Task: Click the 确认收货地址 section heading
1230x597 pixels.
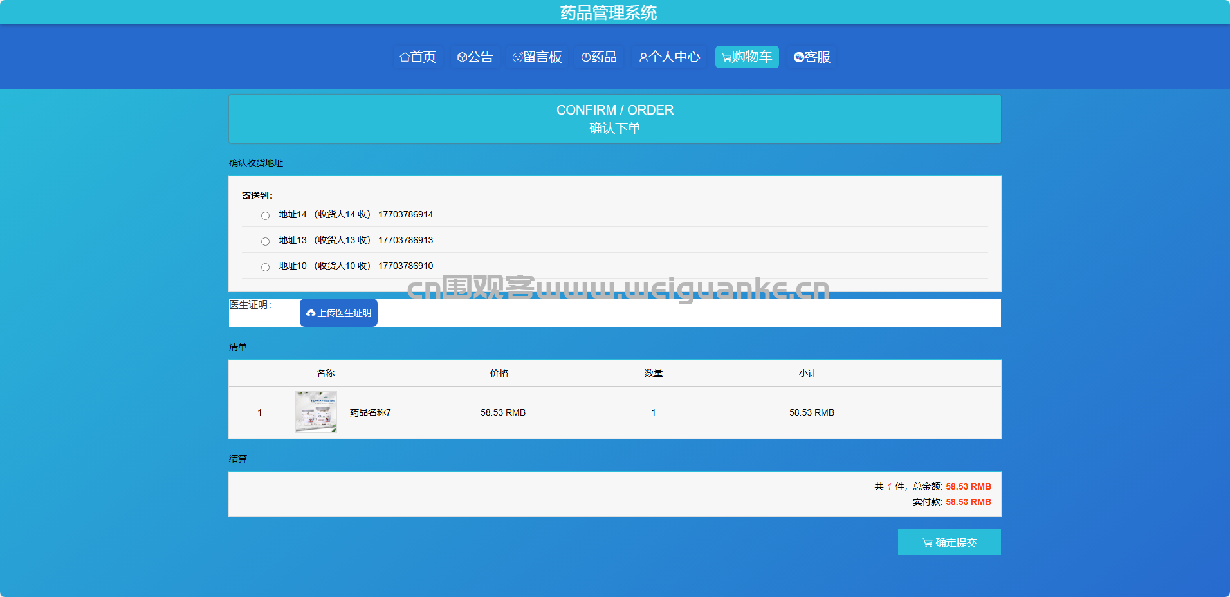Action: (x=256, y=163)
